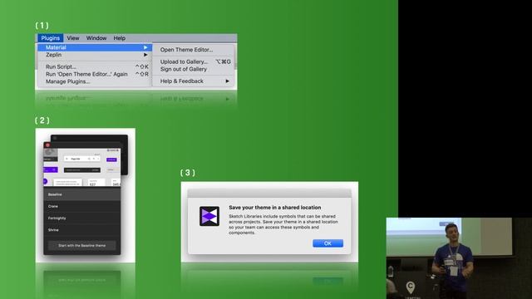Image resolution: width=532 pixels, height=299 pixels.
Task: Click the Material plugin icon in dialog
Action: pos(209,216)
